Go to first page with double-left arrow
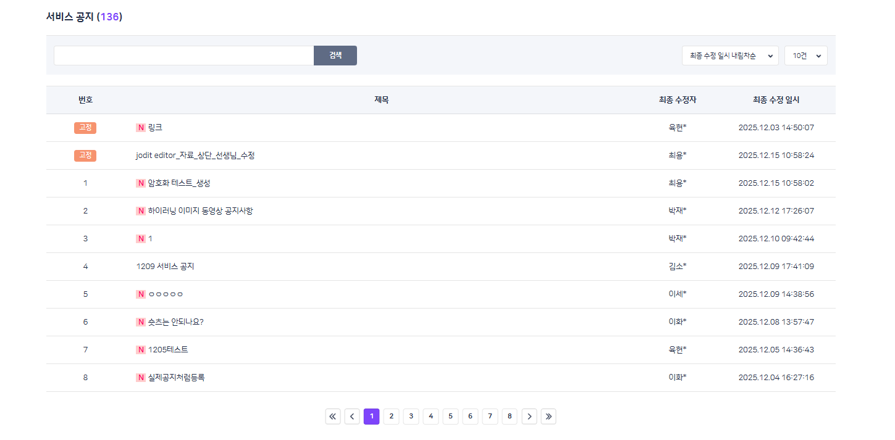The image size is (895, 440). coord(333,417)
